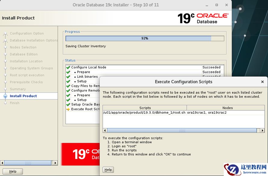
Task: Maximize the Oracle Database 19c Installer window
Action: click(x=217, y=5)
